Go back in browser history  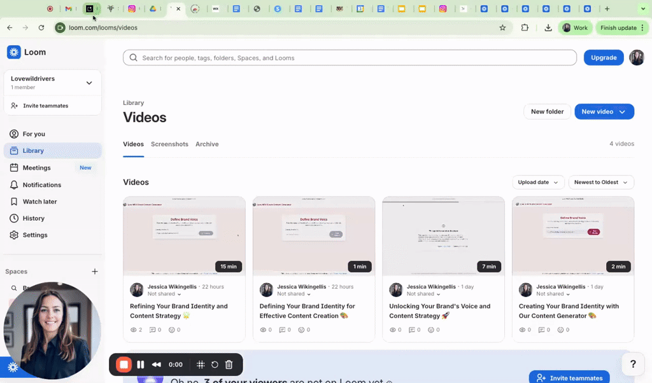tap(10, 28)
